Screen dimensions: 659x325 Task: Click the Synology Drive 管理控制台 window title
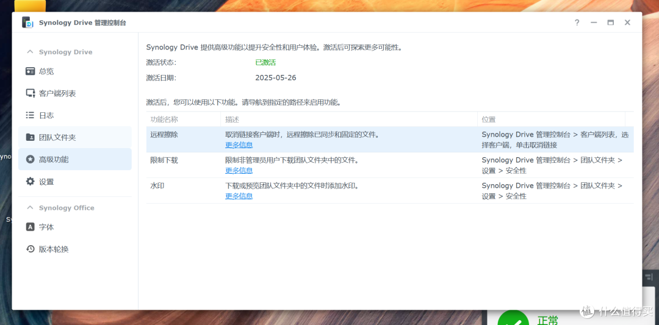pos(82,23)
